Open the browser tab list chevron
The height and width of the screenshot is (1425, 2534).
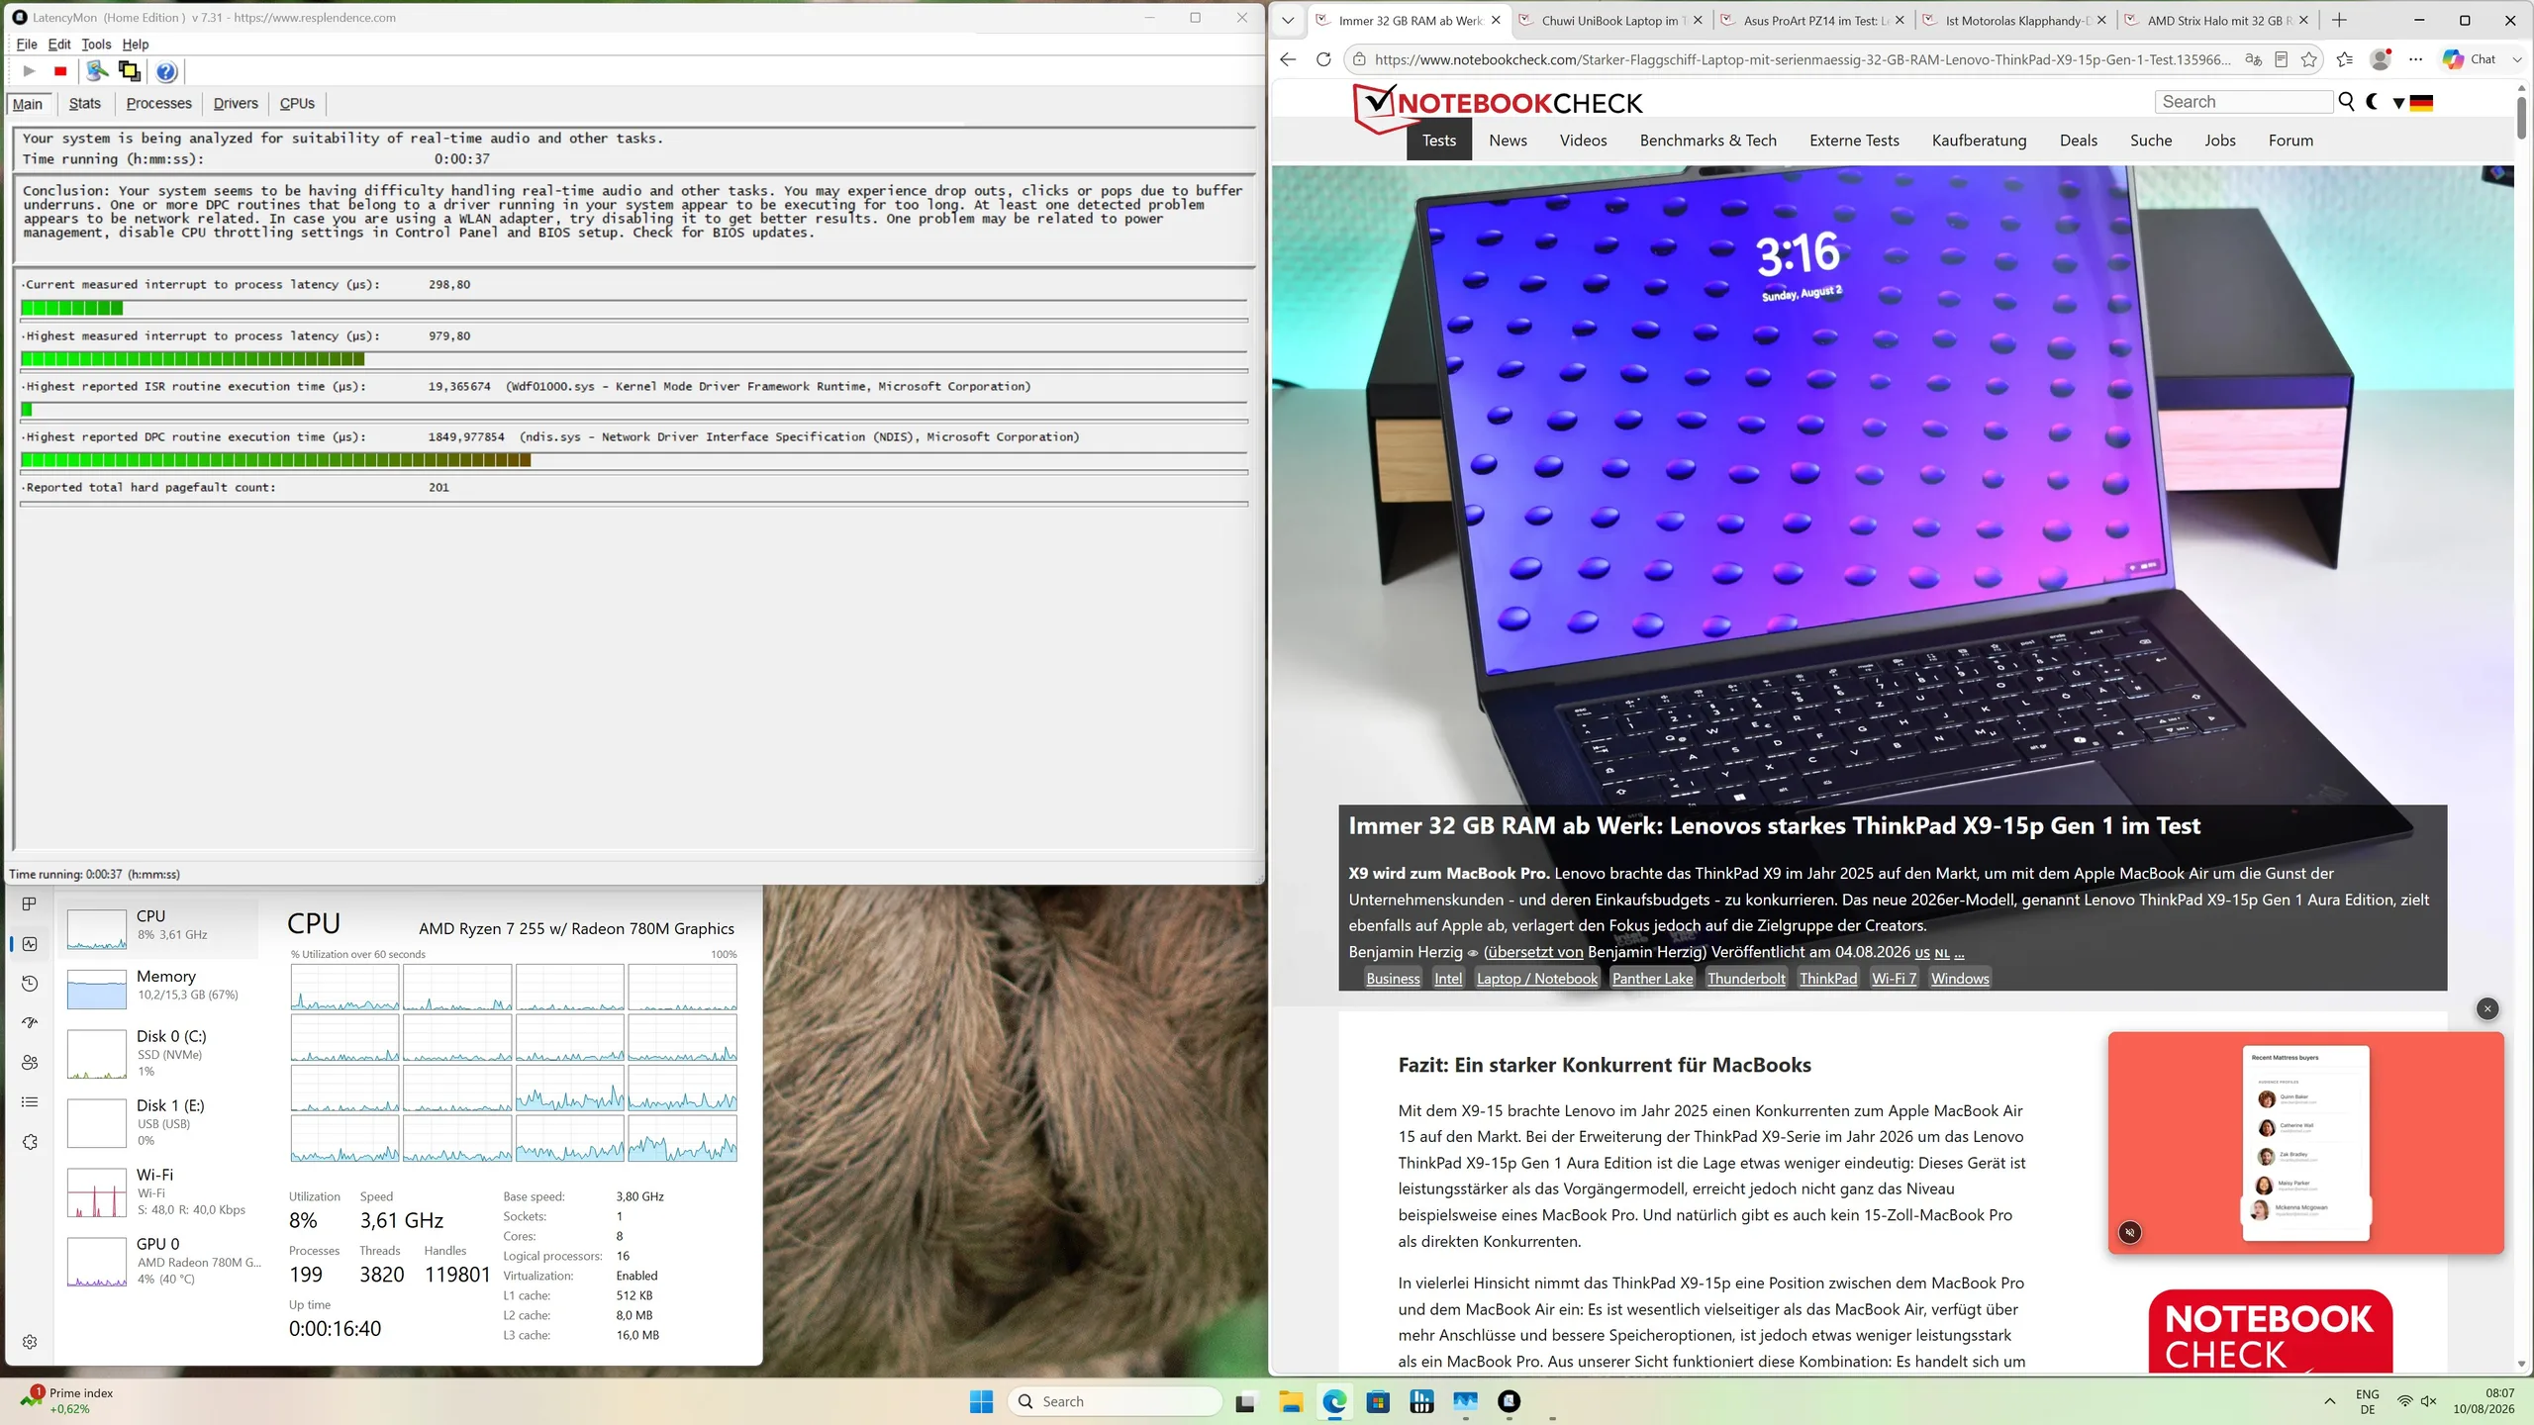pyautogui.click(x=1288, y=20)
